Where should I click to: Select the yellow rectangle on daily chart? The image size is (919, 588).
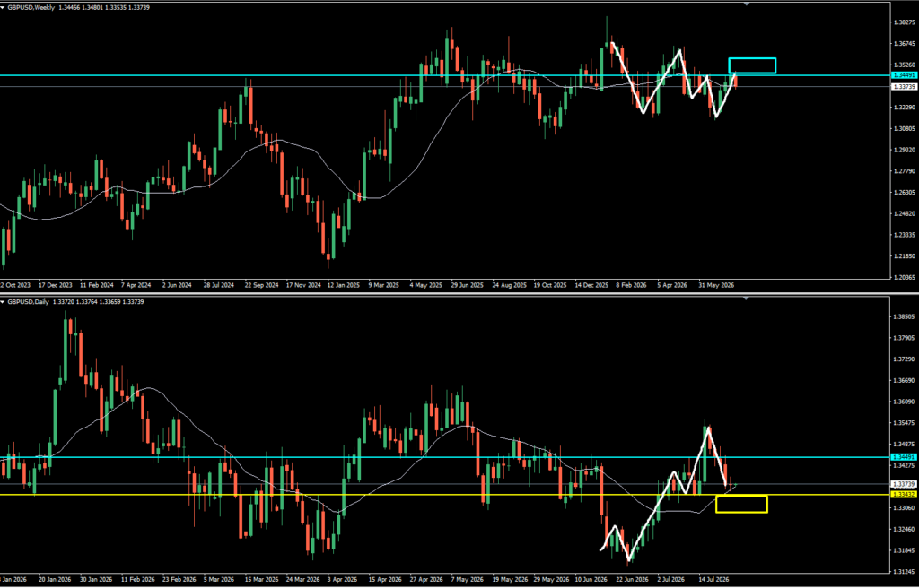[741, 505]
